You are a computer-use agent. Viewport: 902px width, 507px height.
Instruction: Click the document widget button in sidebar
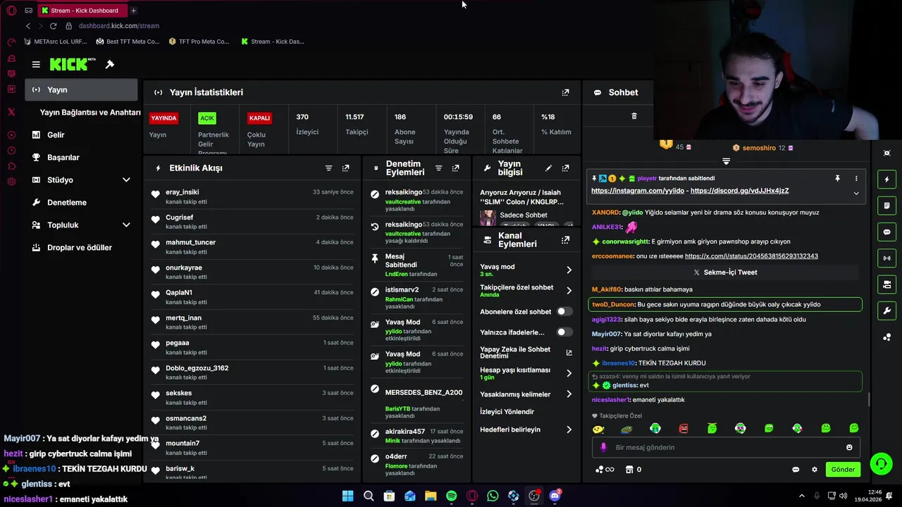tap(886, 206)
